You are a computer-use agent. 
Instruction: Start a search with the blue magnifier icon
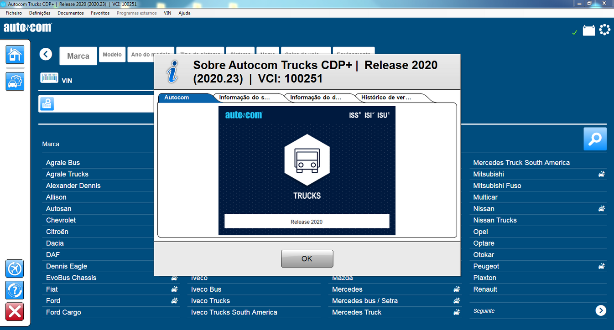[595, 139]
